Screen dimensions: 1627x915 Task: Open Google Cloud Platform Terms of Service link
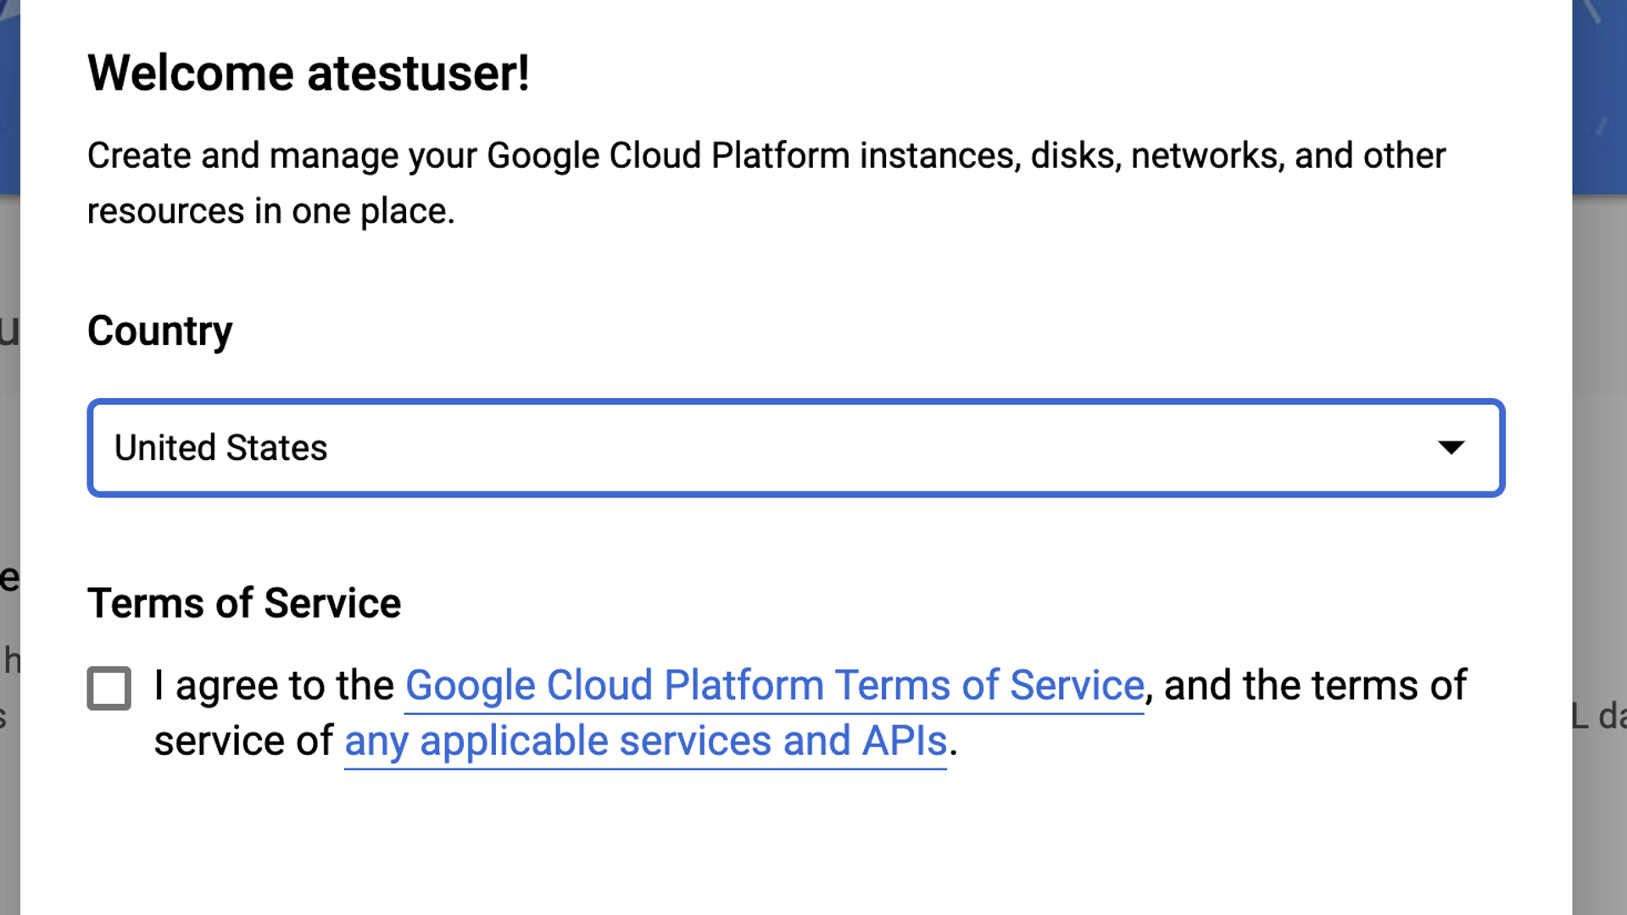click(774, 685)
